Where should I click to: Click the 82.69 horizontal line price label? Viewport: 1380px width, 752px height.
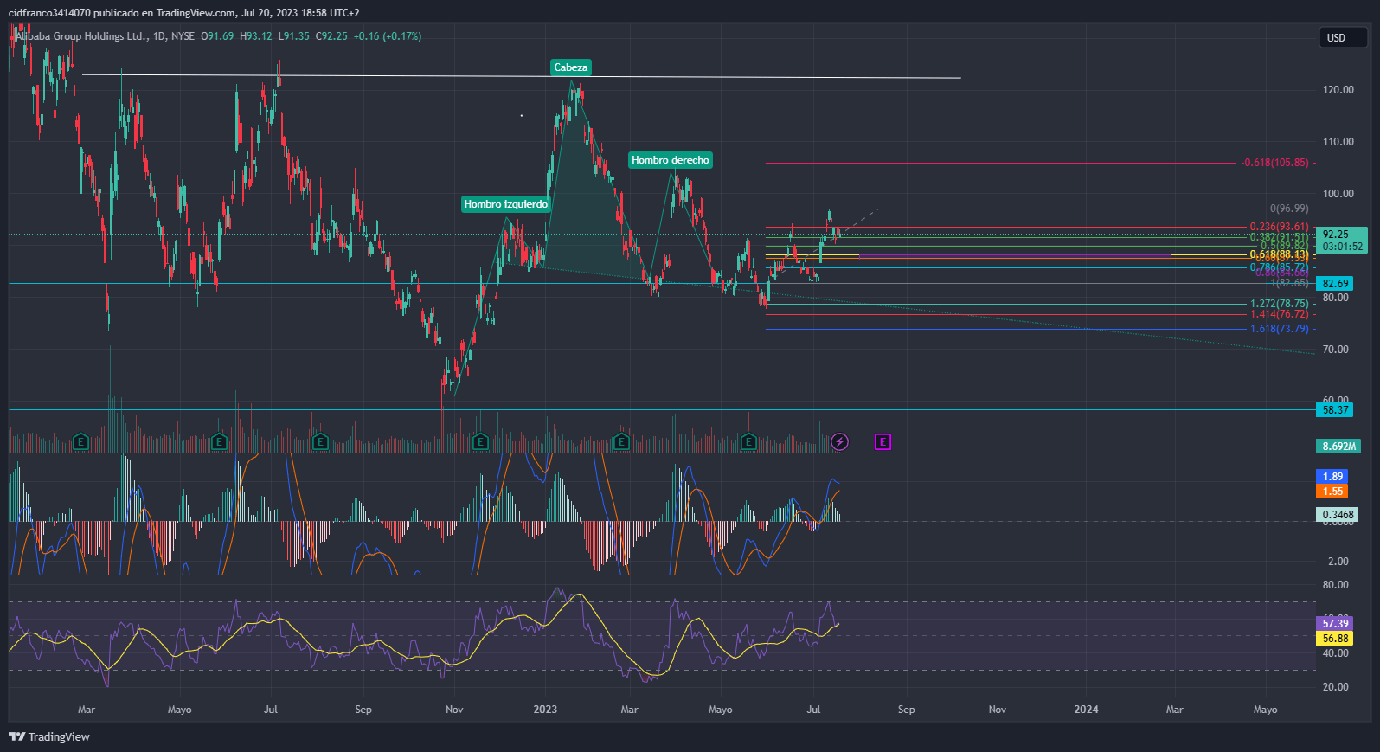1335,284
